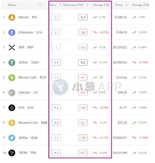The image size is (155, 163).
Task: Open the Bitcoin Cash green coin icon
Action: (x=12, y=78)
